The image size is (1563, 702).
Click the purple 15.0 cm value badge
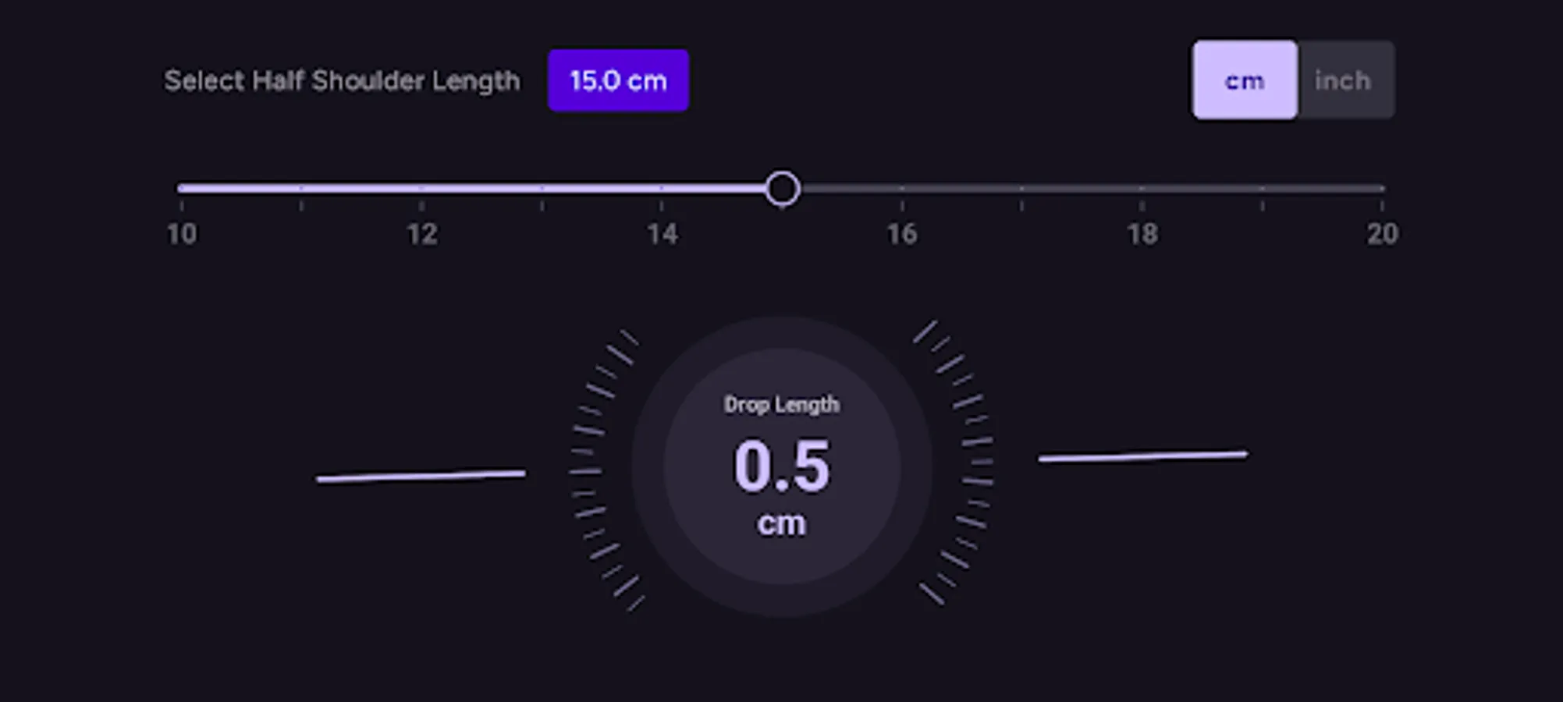tap(618, 80)
